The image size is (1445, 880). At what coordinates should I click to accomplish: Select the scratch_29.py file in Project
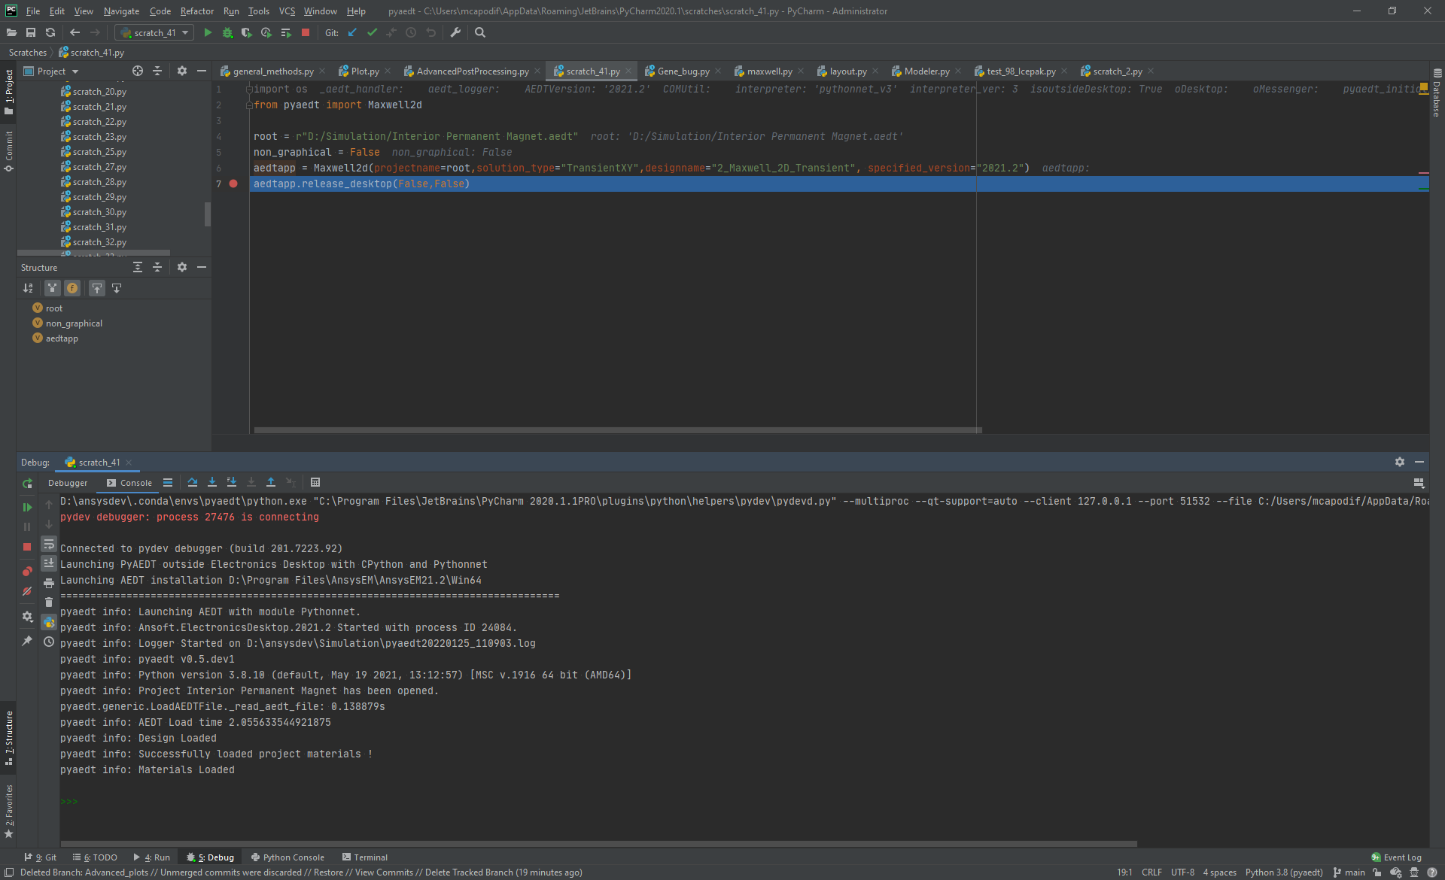click(x=100, y=196)
